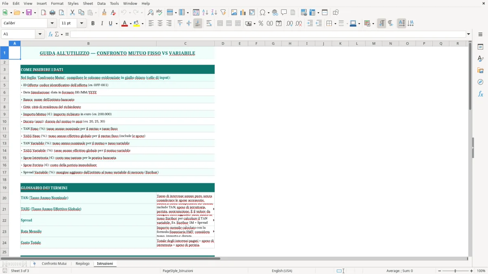Insert Hyperlink globe icon
488x274 pixels.
pos(275,13)
